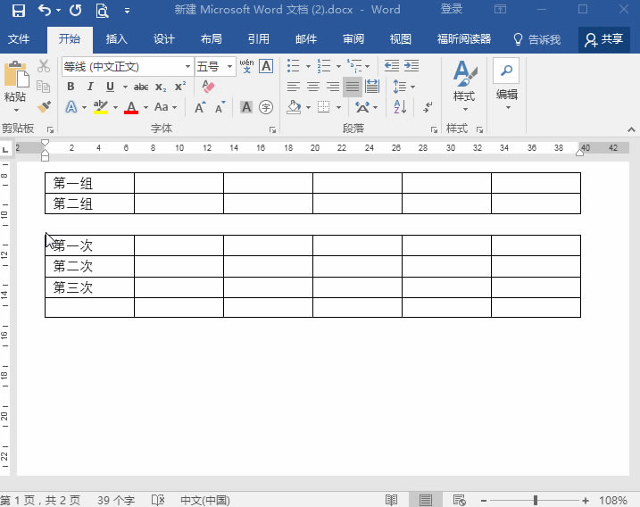Open the Change Case (Aa) dropdown

click(x=165, y=107)
